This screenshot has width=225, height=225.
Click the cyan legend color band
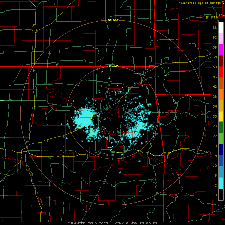(x=221, y=183)
